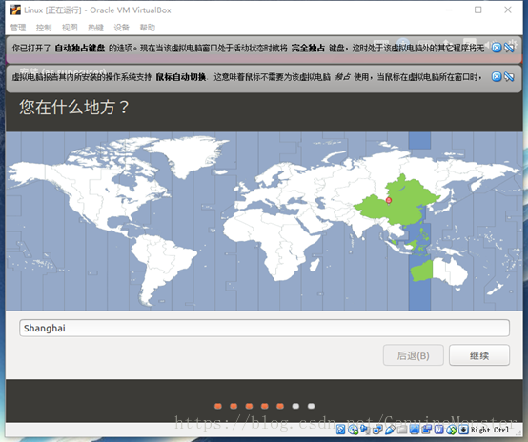Click the do-not-show-again icon on the mouse integration notice
Image resolution: width=528 pixels, height=442 pixels.
point(509,77)
